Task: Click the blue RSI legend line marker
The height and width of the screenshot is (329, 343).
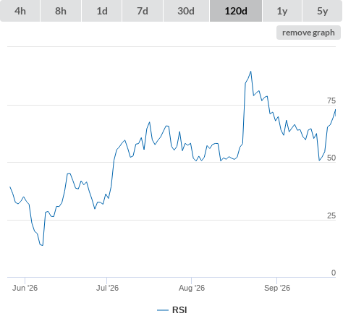Action: pyautogui.click(x=163, y=310)
